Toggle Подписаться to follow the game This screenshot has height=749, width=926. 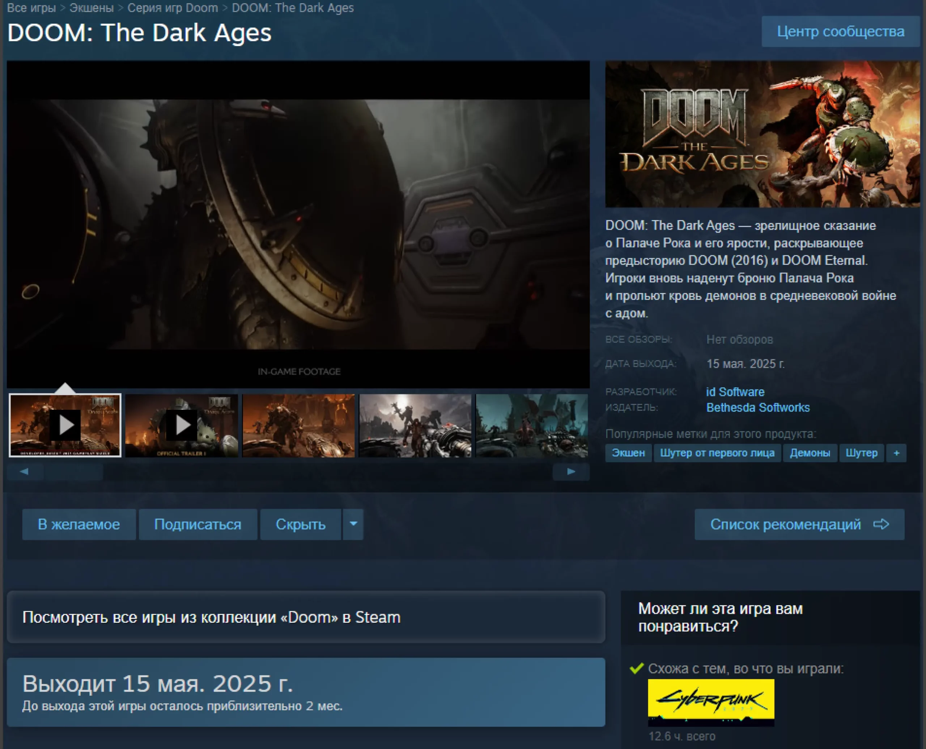[x=198, y=524]
